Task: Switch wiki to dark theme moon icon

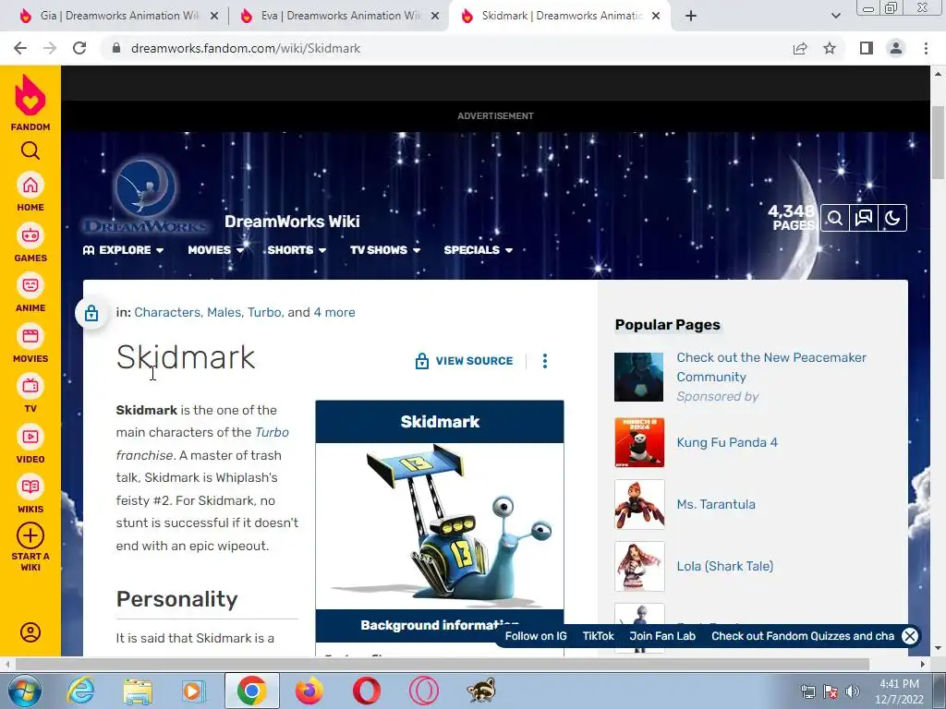Action: coord(892,218)
